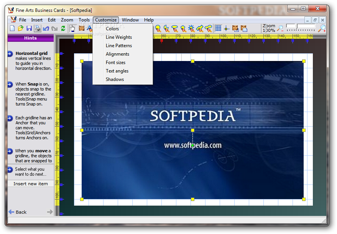
Task: Choose the yellow pie-shape drawing tool
Action: [x=166, y=28]
